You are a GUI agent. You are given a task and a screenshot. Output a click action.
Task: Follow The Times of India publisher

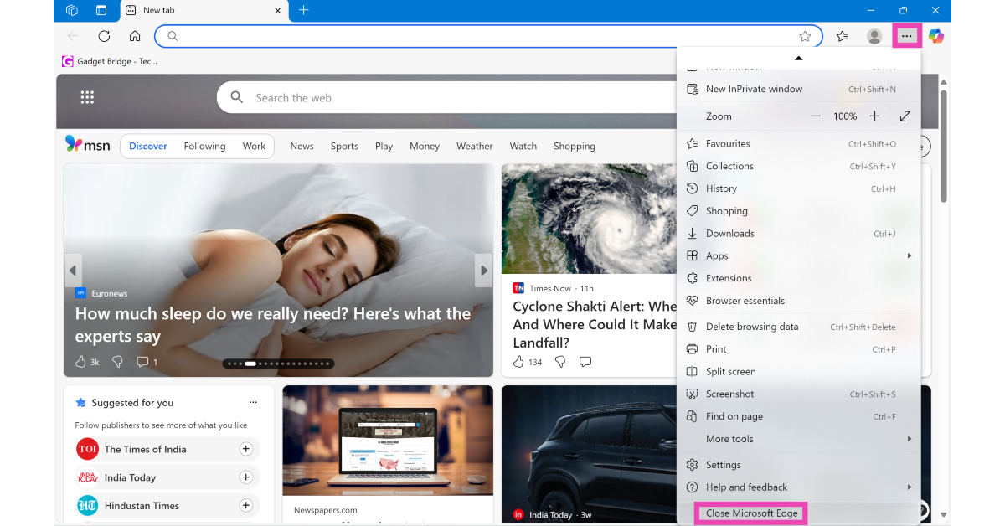246,449
